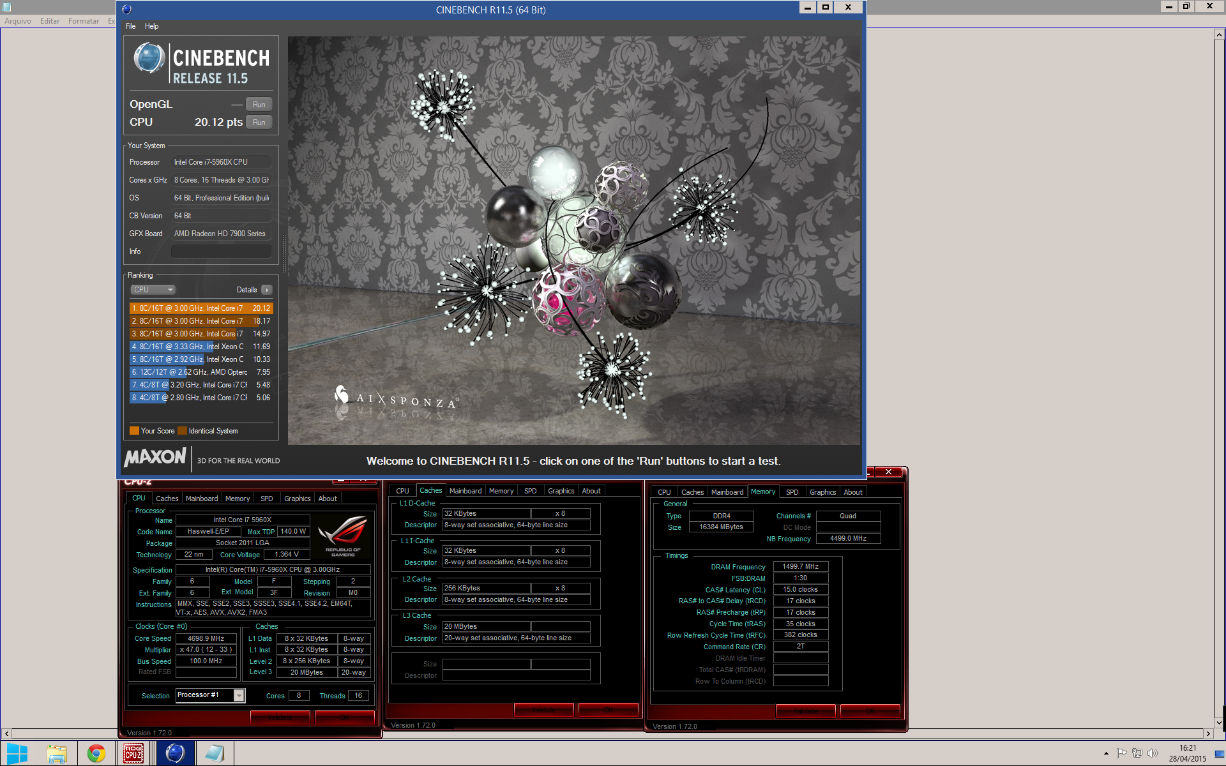1226x766 pixels.
Task: Switch to ROG CPU-Z taskbar icon
Action: point(133,754)
